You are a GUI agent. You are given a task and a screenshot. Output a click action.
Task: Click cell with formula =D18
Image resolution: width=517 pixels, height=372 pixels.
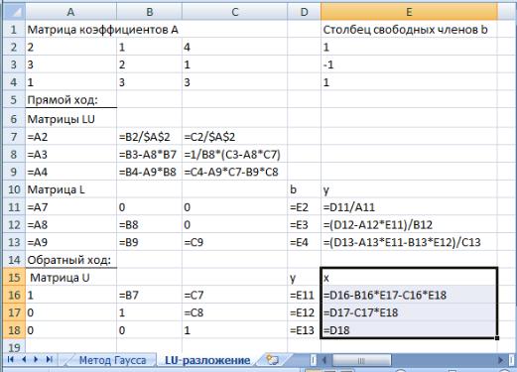pyautogui.click(x=409, y=330)
